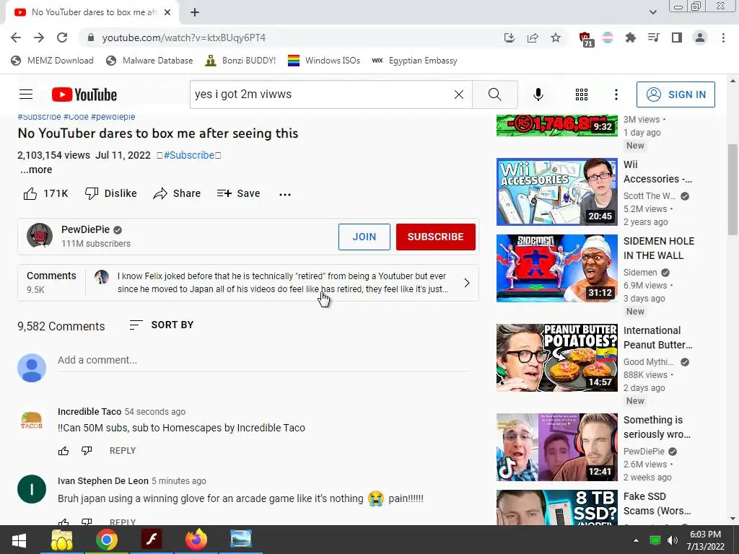Open the Extensions puzzle icon
The height and width of the screenshot is (554, 739).
point(630,38)
